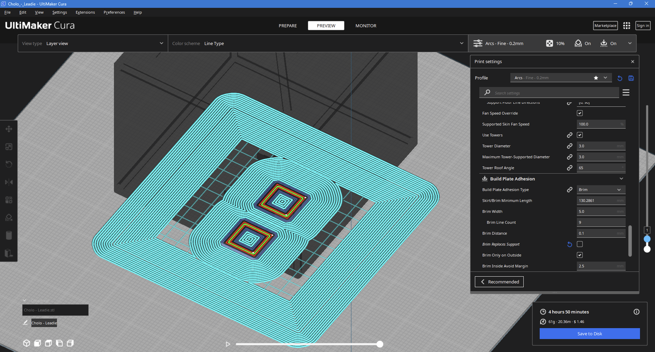Open the Color scheme dropdown

point(318,43)
